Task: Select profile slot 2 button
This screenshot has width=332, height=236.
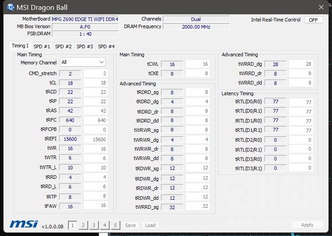Action: 83,225
